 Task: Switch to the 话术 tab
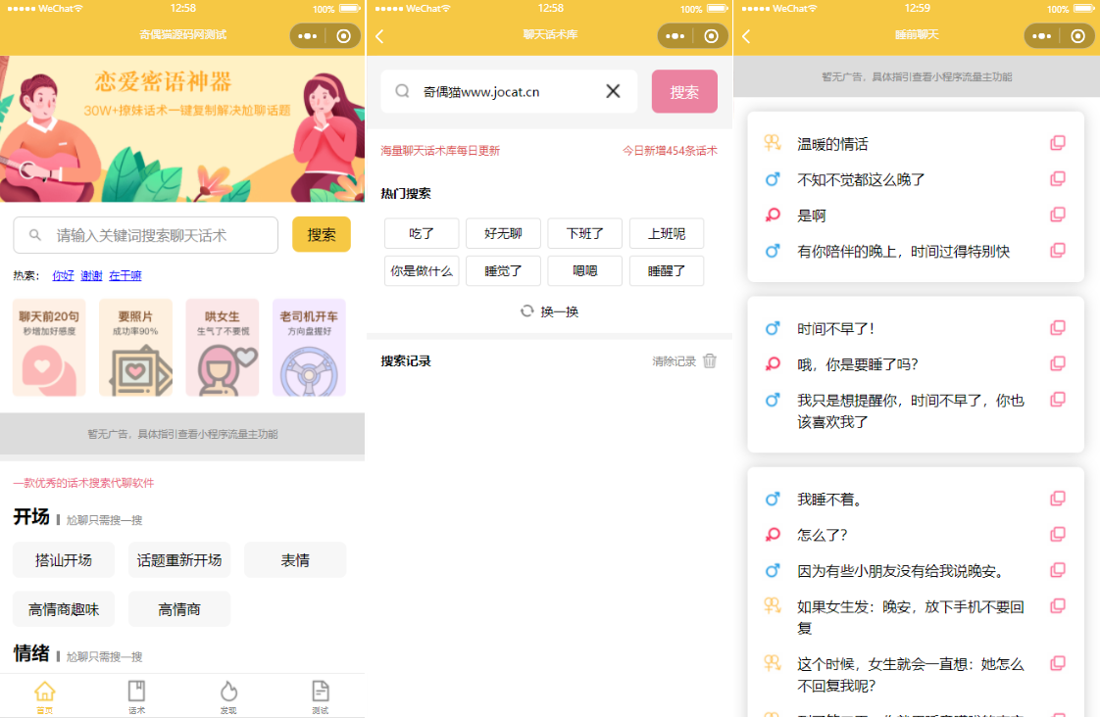tap(137, 696)
